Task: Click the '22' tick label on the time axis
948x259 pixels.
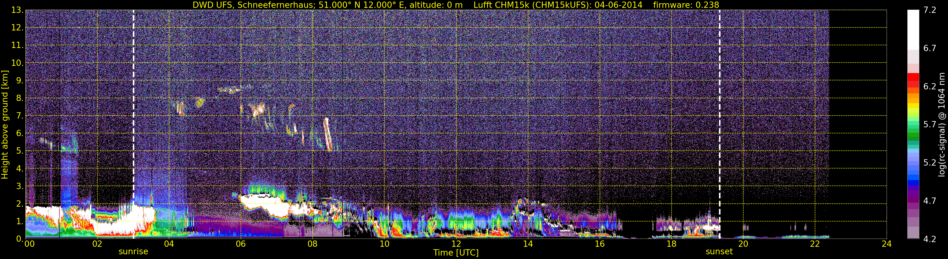Action: (x=815, y=244)
